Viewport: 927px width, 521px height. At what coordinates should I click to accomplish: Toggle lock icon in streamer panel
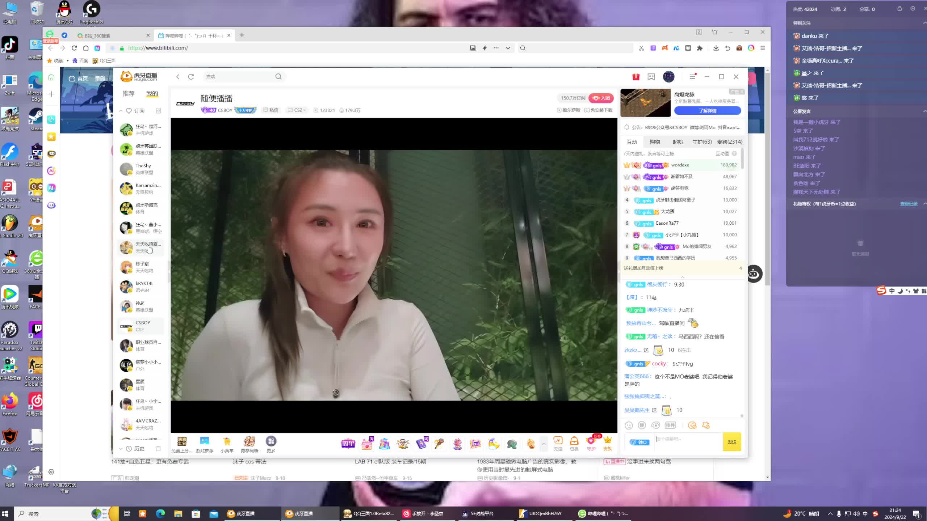coord(899,9)
